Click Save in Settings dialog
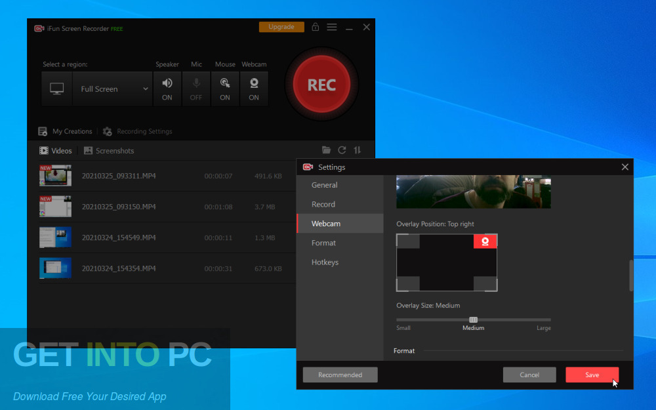 point(592,375)
